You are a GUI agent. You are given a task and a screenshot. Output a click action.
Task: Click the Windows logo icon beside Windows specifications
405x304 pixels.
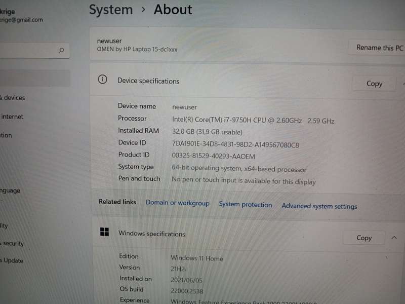point(104,232)
